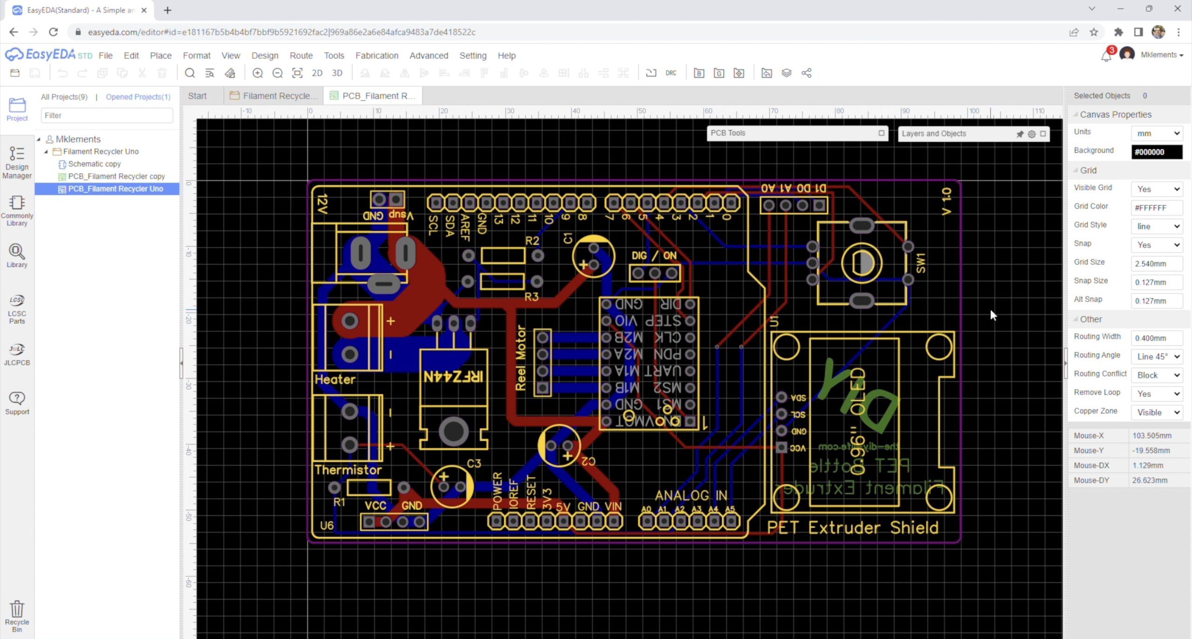The width and height of the screenshot is (1192, 639).
Task: Click the zoom out toolbar icon
Action: coord(278,73)
